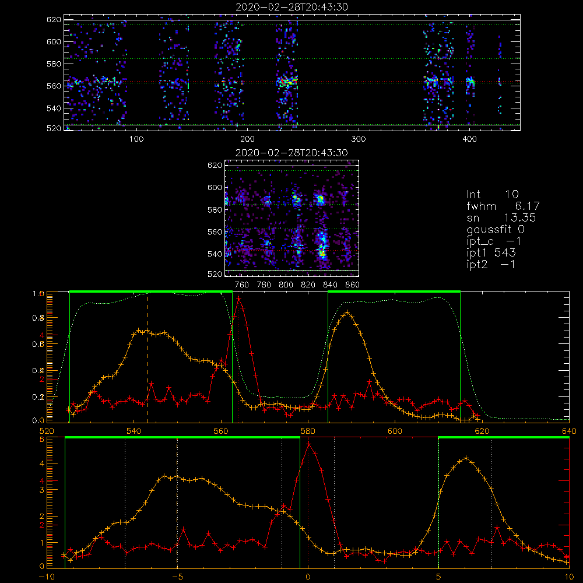The image size is (583, 583).
Task: Click orange curve peak near 6 in bottom plot
Action: tap(466, 458)
